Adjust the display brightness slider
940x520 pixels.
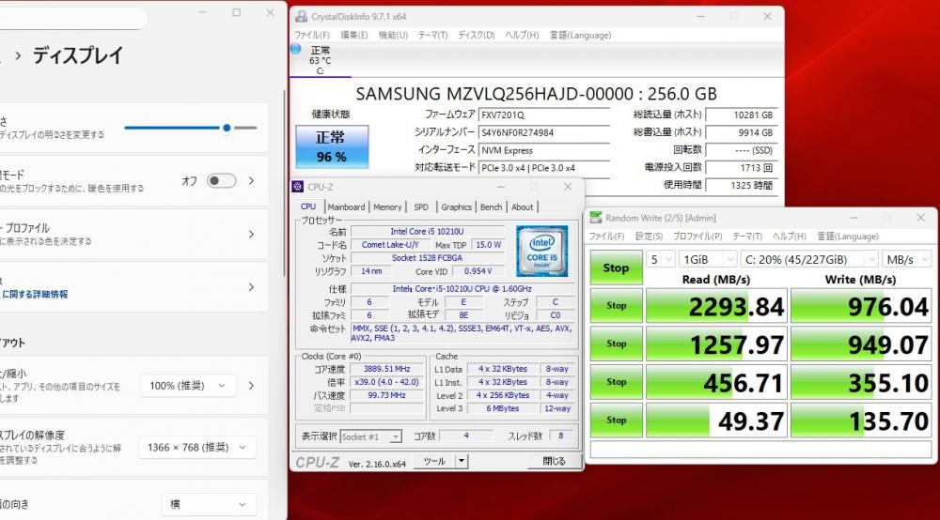[191, 128]
